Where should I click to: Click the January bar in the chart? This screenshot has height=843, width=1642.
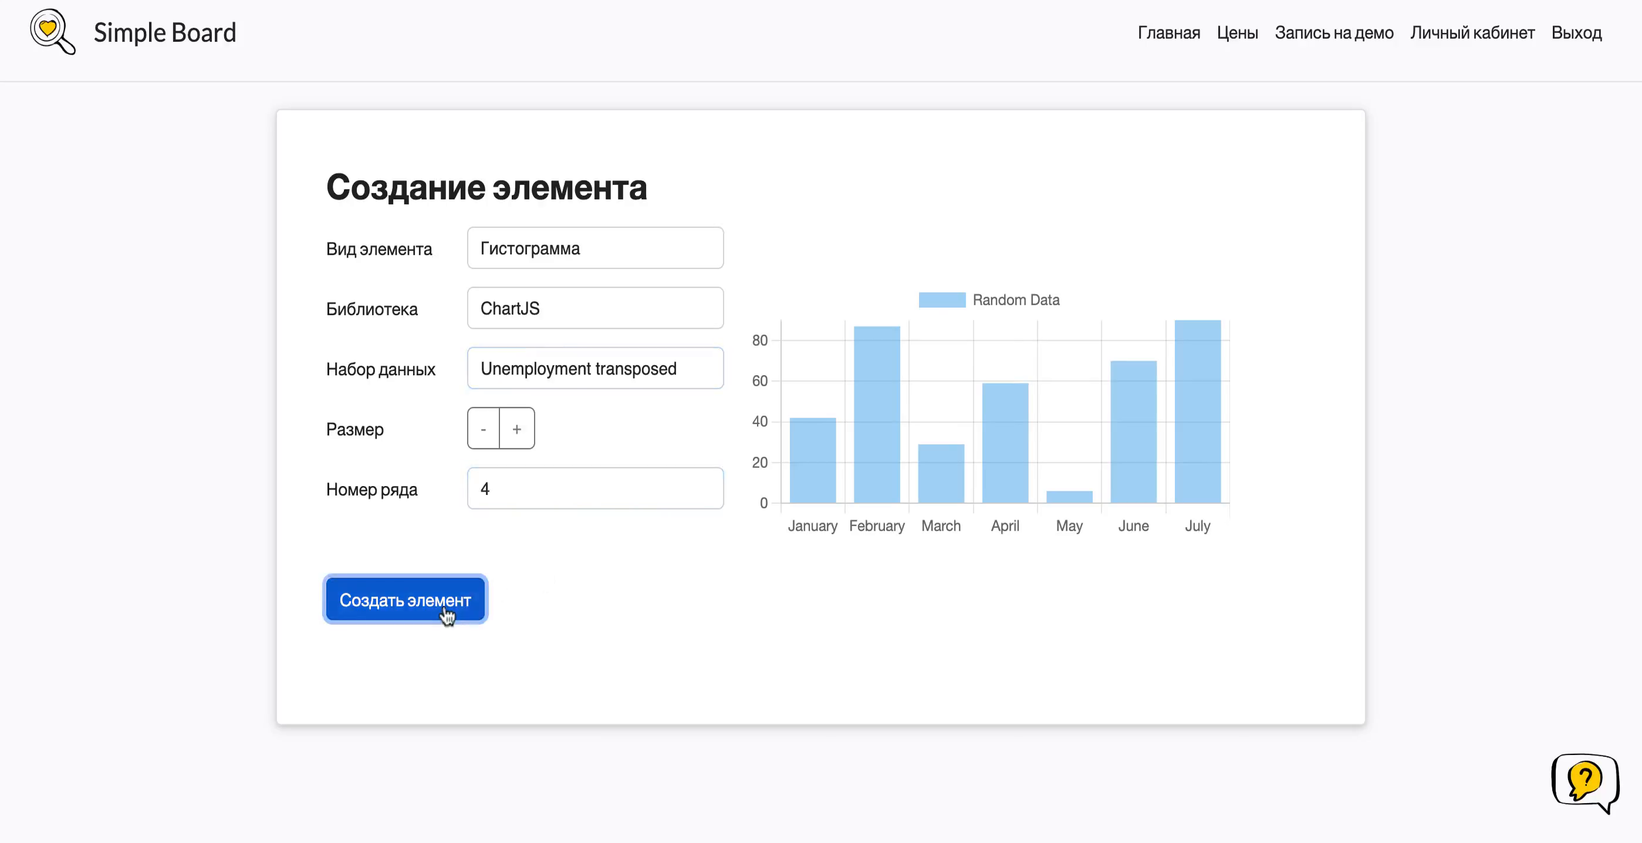click(x=812, y=460)
